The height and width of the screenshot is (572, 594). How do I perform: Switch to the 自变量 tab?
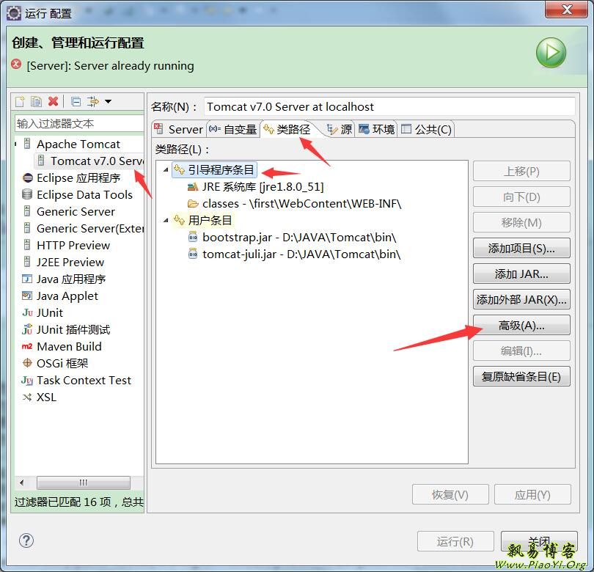[233, 130]
